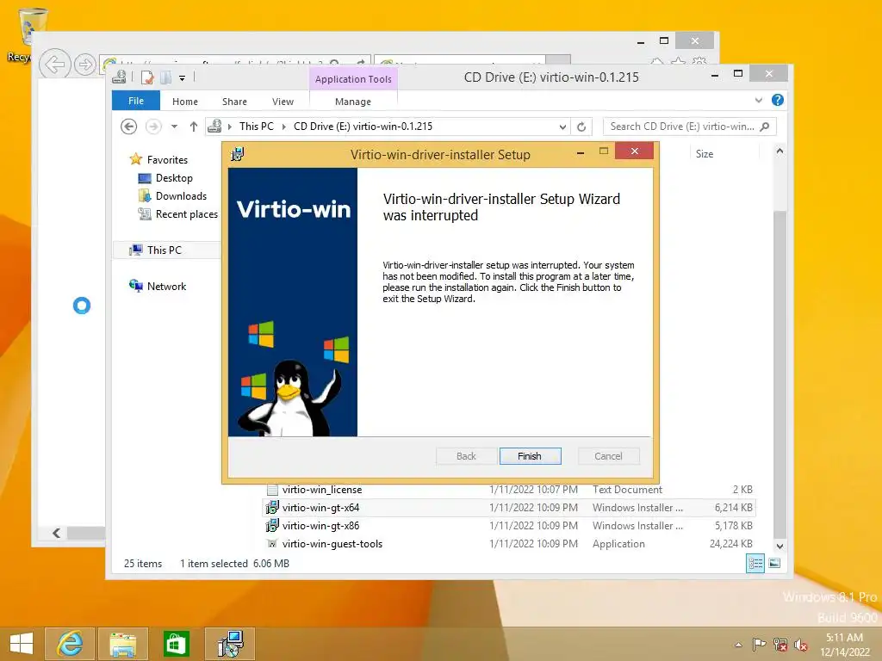Expand the ribbon with chevron arrow
This screenshot has width=882, height=661.
(x=759, y=100)
